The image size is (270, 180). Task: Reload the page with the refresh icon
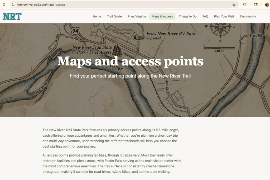point(4,4)
